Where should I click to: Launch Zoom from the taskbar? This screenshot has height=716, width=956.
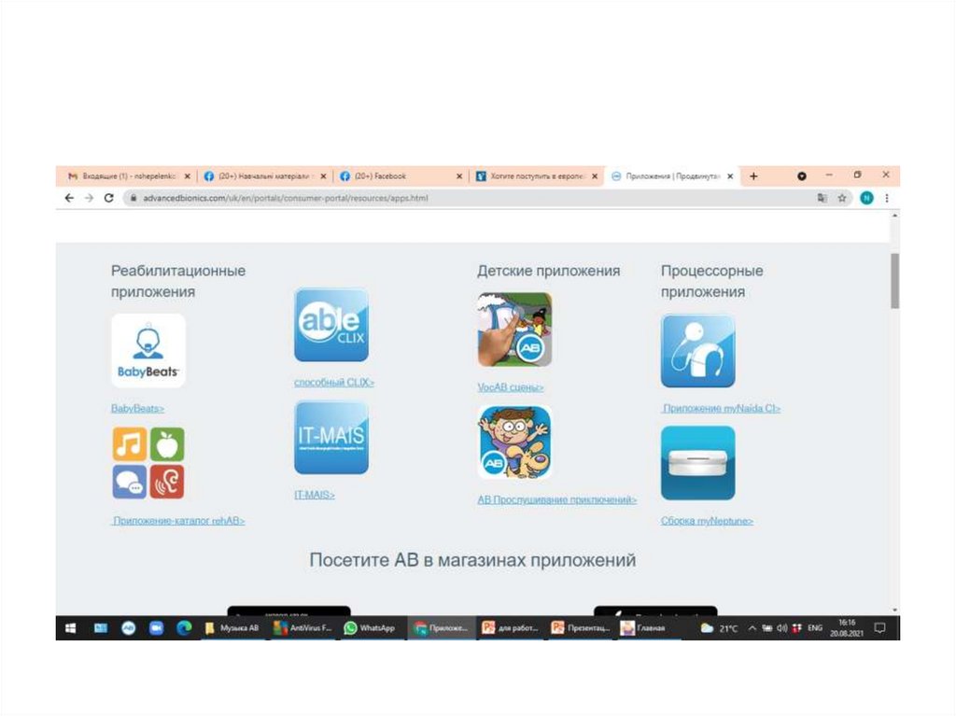156,628
